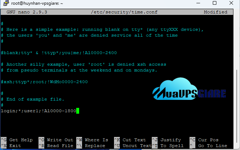The image size is (240, 150).
Task: Click the ^R Read File shortcut
Action: (x=56, y=146)
